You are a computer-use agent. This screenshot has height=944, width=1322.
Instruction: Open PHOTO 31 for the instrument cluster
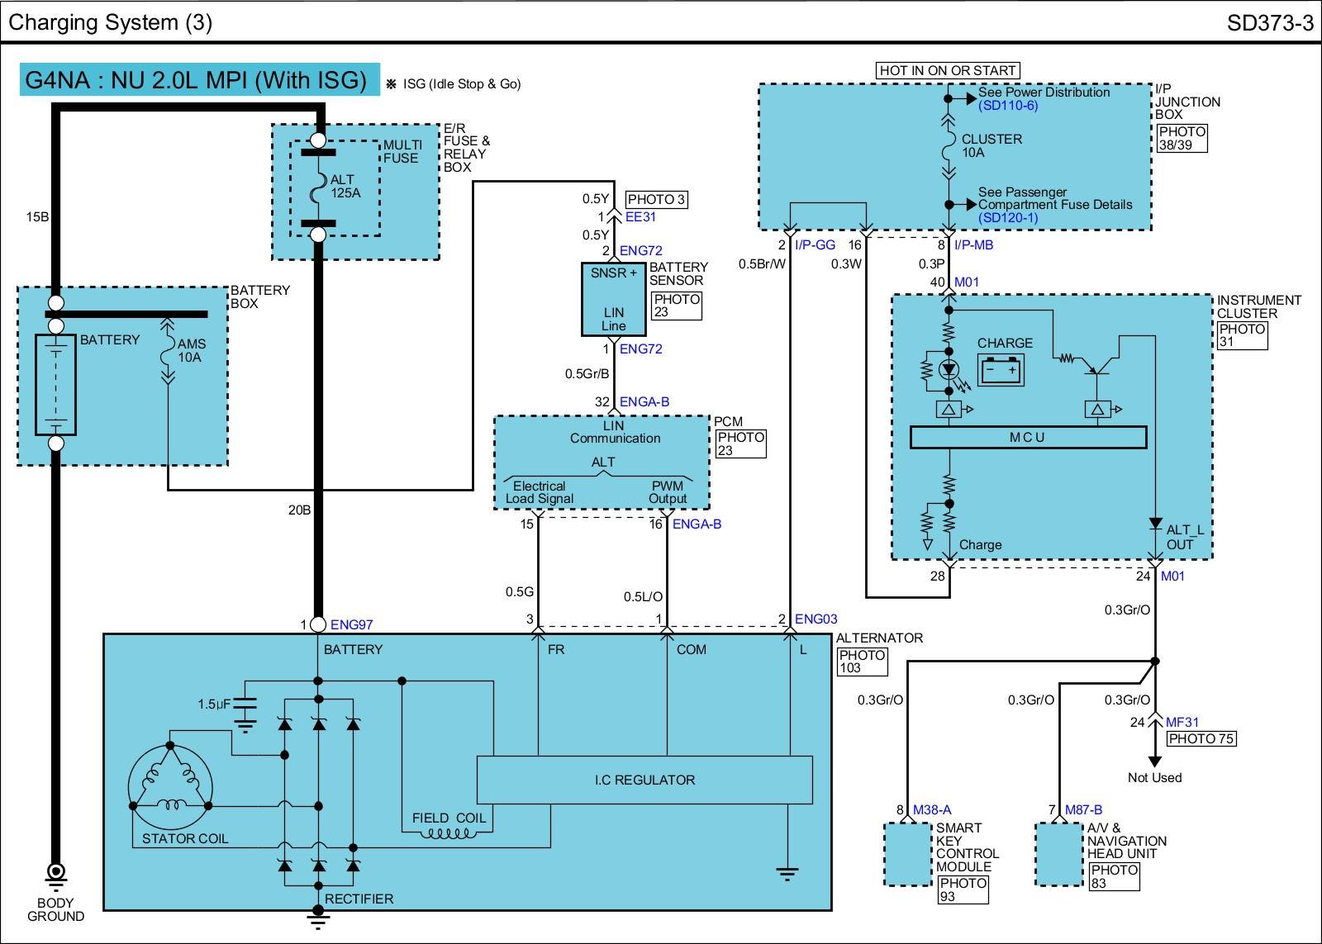pos(1242,335)
